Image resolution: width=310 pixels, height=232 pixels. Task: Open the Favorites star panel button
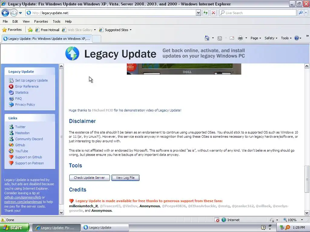12,30
